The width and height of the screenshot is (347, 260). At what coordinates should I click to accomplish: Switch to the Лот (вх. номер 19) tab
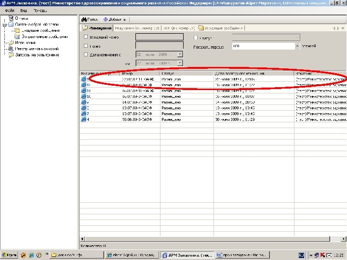pyautogui.click(x=179, y=28)
